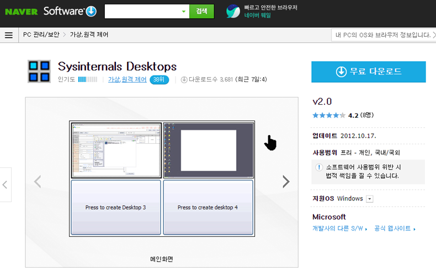The image size is (436, 271).
Task: Expand the 내 PC의 OS와 브라우저 정보 panel
Action: click(383, 35)
